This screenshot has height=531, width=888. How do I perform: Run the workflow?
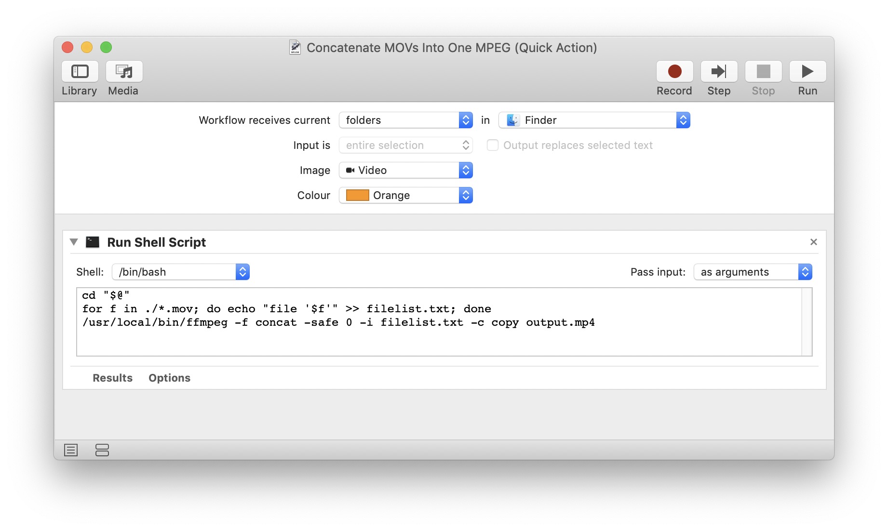pos(807,71)
